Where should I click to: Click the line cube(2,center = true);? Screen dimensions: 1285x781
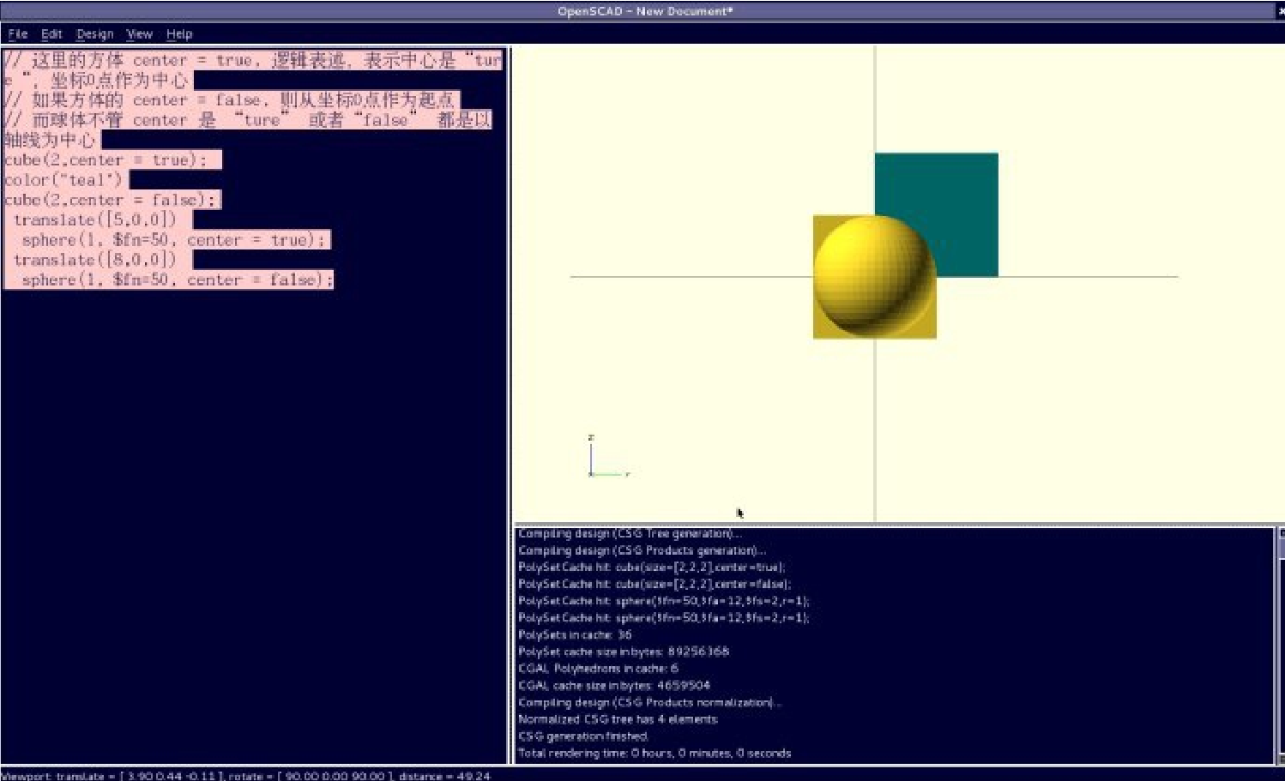[x=105, y=160]
